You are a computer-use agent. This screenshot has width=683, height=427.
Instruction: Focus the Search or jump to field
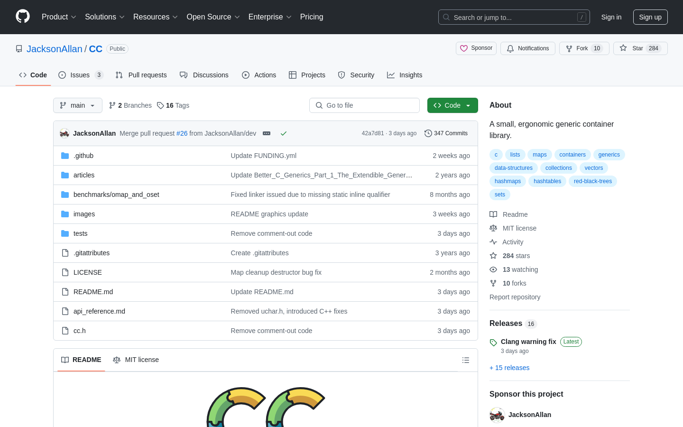[x=514, y=17]
